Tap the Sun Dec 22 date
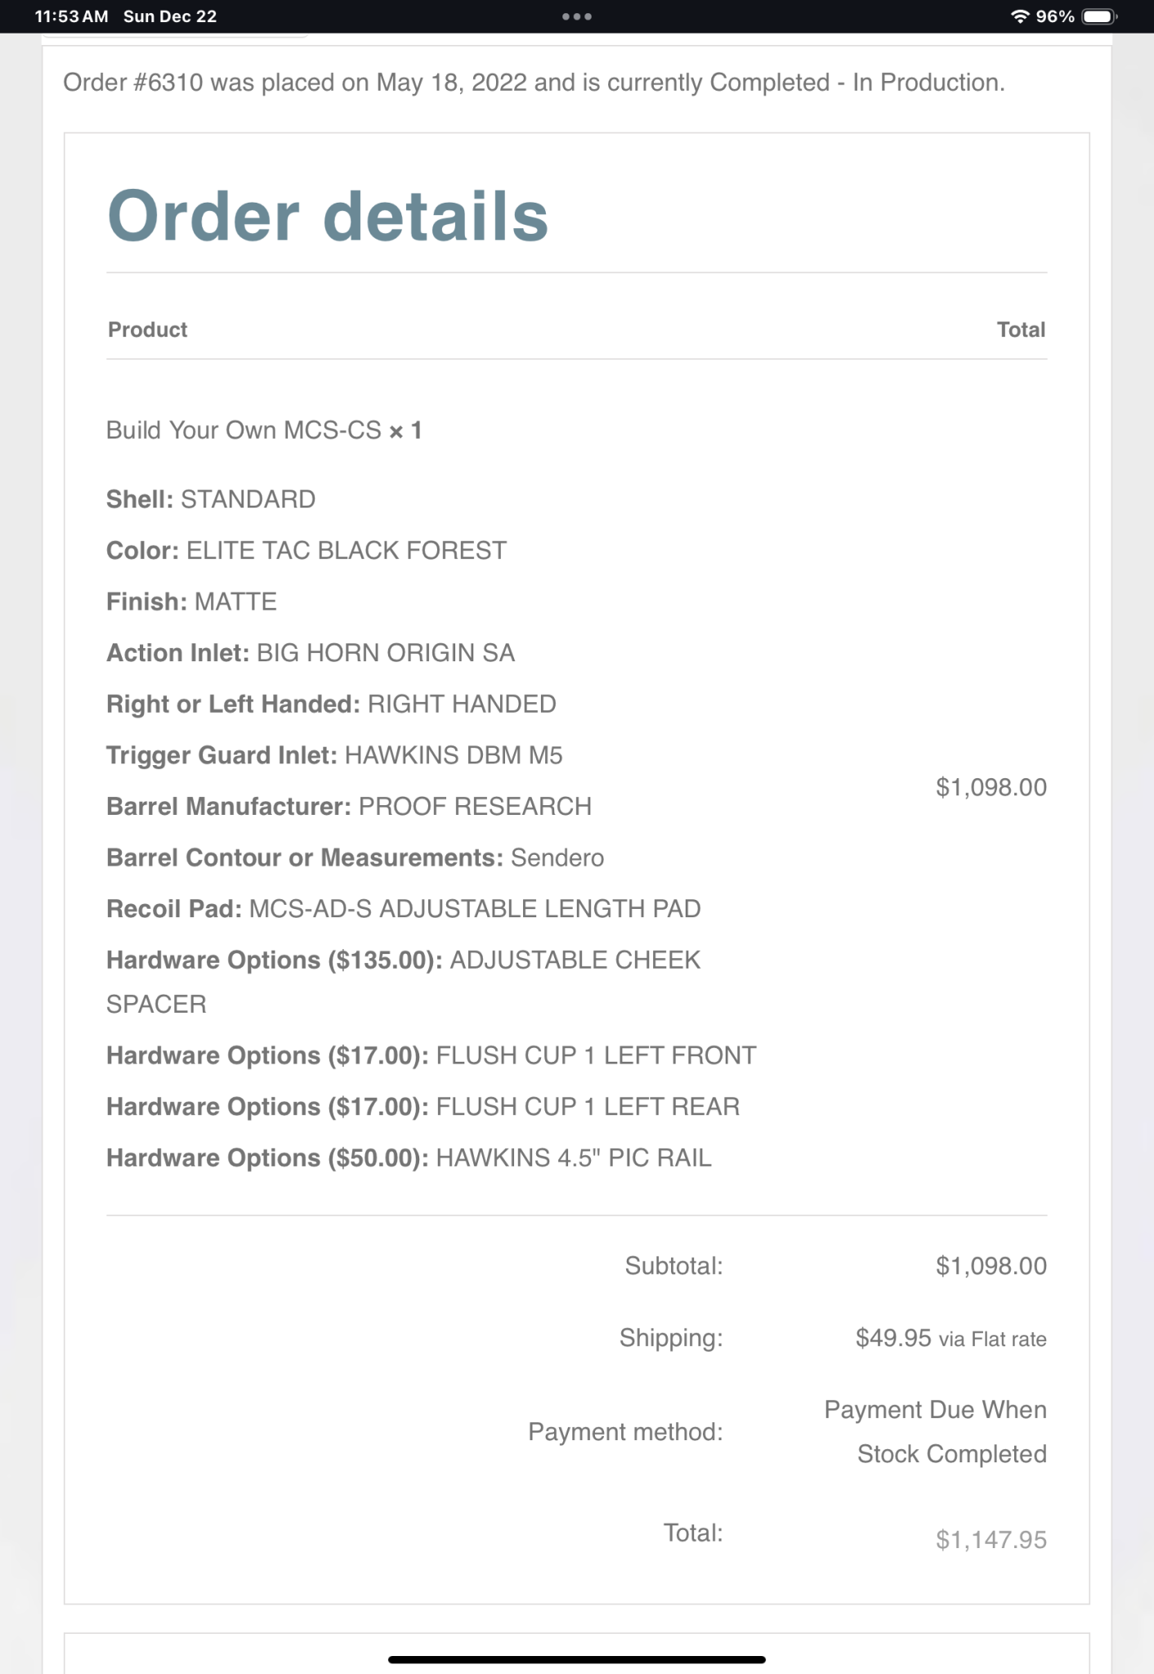This screenshot has height=1674, width=1154. pyautogui.click(x=170, y=16)
